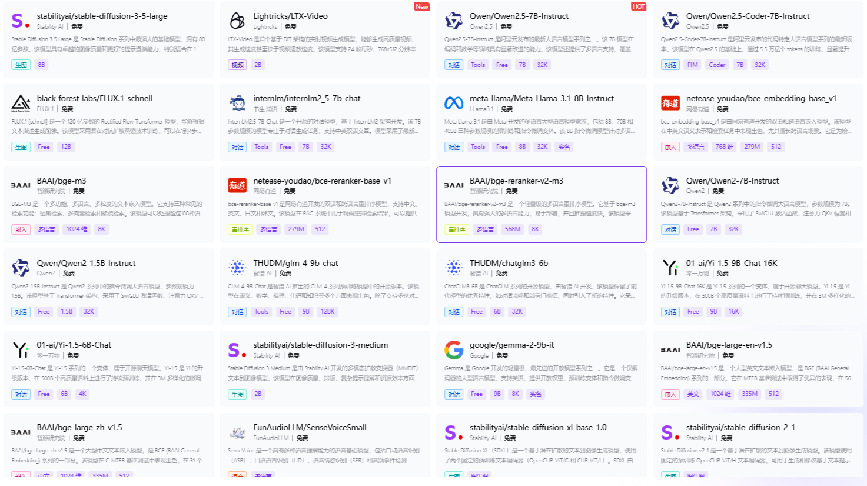The image size is (867, 486).
Task: Click the 16K tag on Yi-1.5-9B-Chat-16K
Action: [733, 312]
